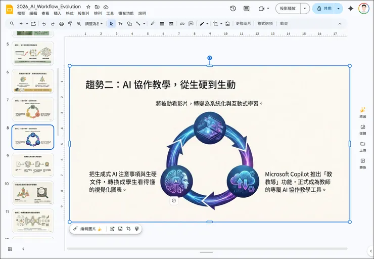The height and width of the screenshot is (259, 374).
Task: Click the border color pencil icon
Action: click(153, 24)
